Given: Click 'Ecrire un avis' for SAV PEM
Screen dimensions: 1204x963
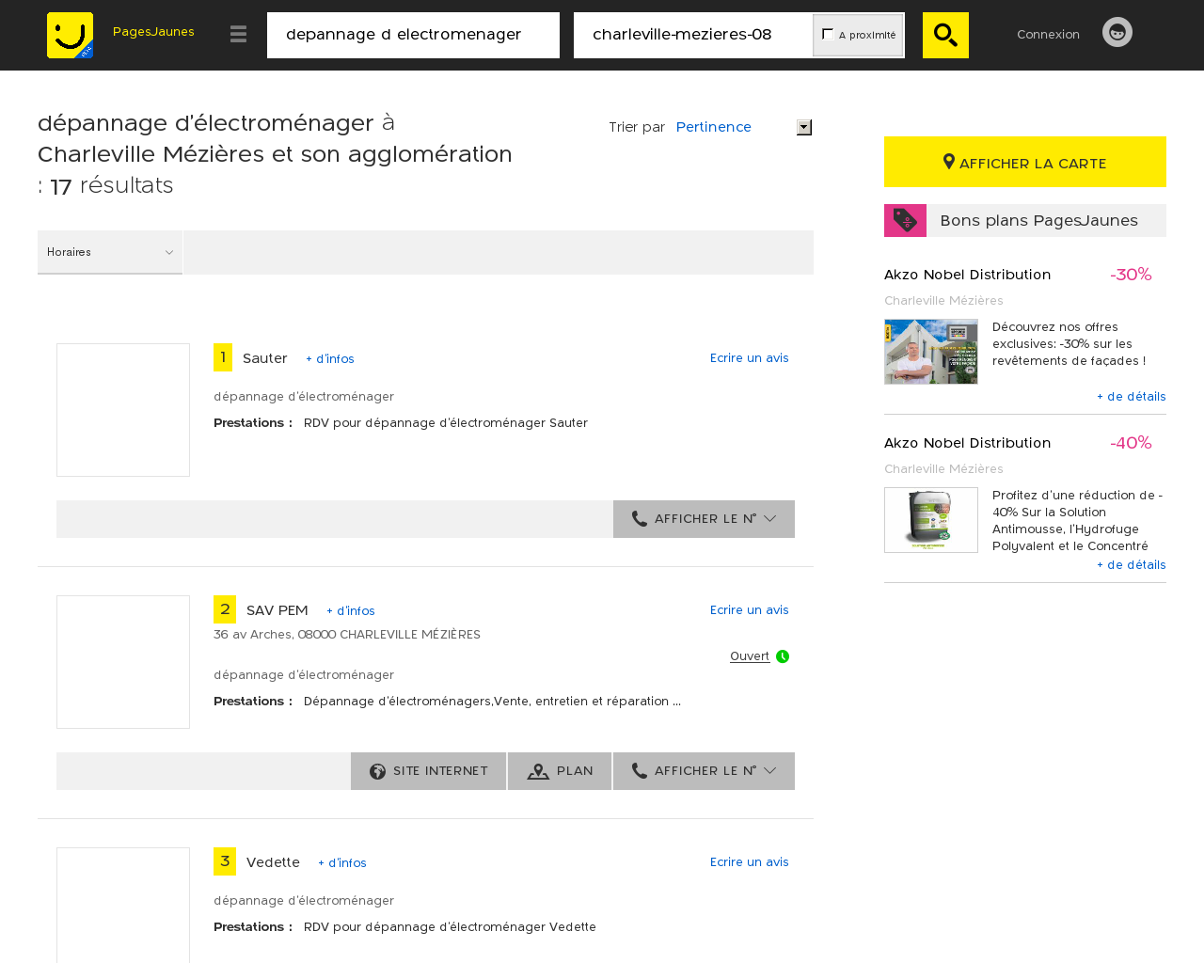Looking at the screenshot, I should pos(750,610).
